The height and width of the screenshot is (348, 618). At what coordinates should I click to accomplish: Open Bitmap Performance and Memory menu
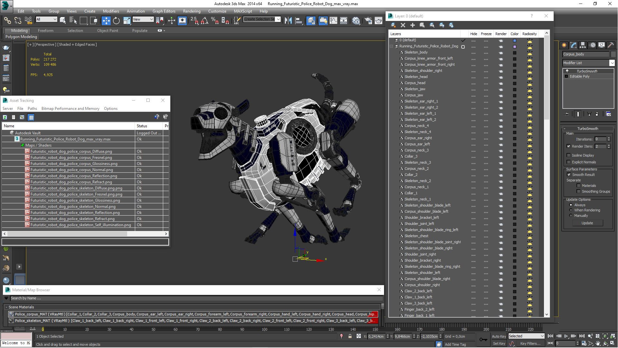coord(70,109)
